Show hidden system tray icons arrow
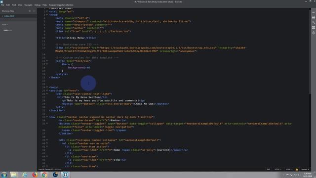This screenshot has width=316, height=178. coord(283,175)
